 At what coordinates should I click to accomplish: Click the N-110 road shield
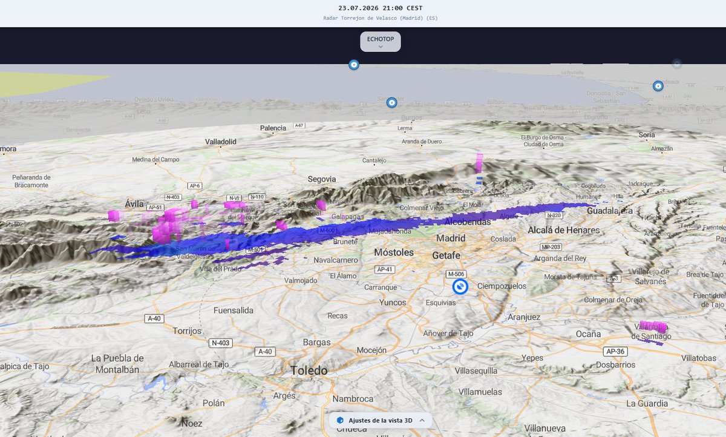257,197
